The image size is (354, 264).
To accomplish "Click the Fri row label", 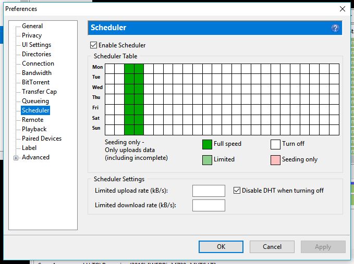I will 95,108.
